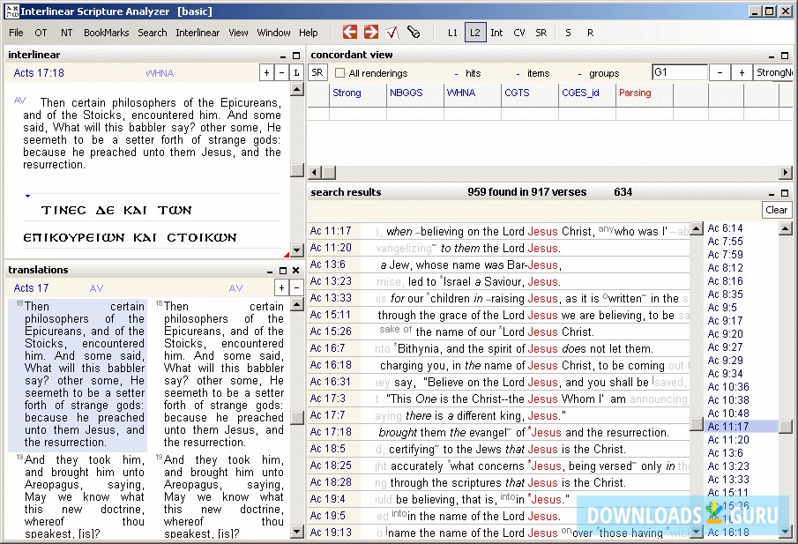Click the red forward arrow icon
This screenshot has width=798, height=544.
371,33
